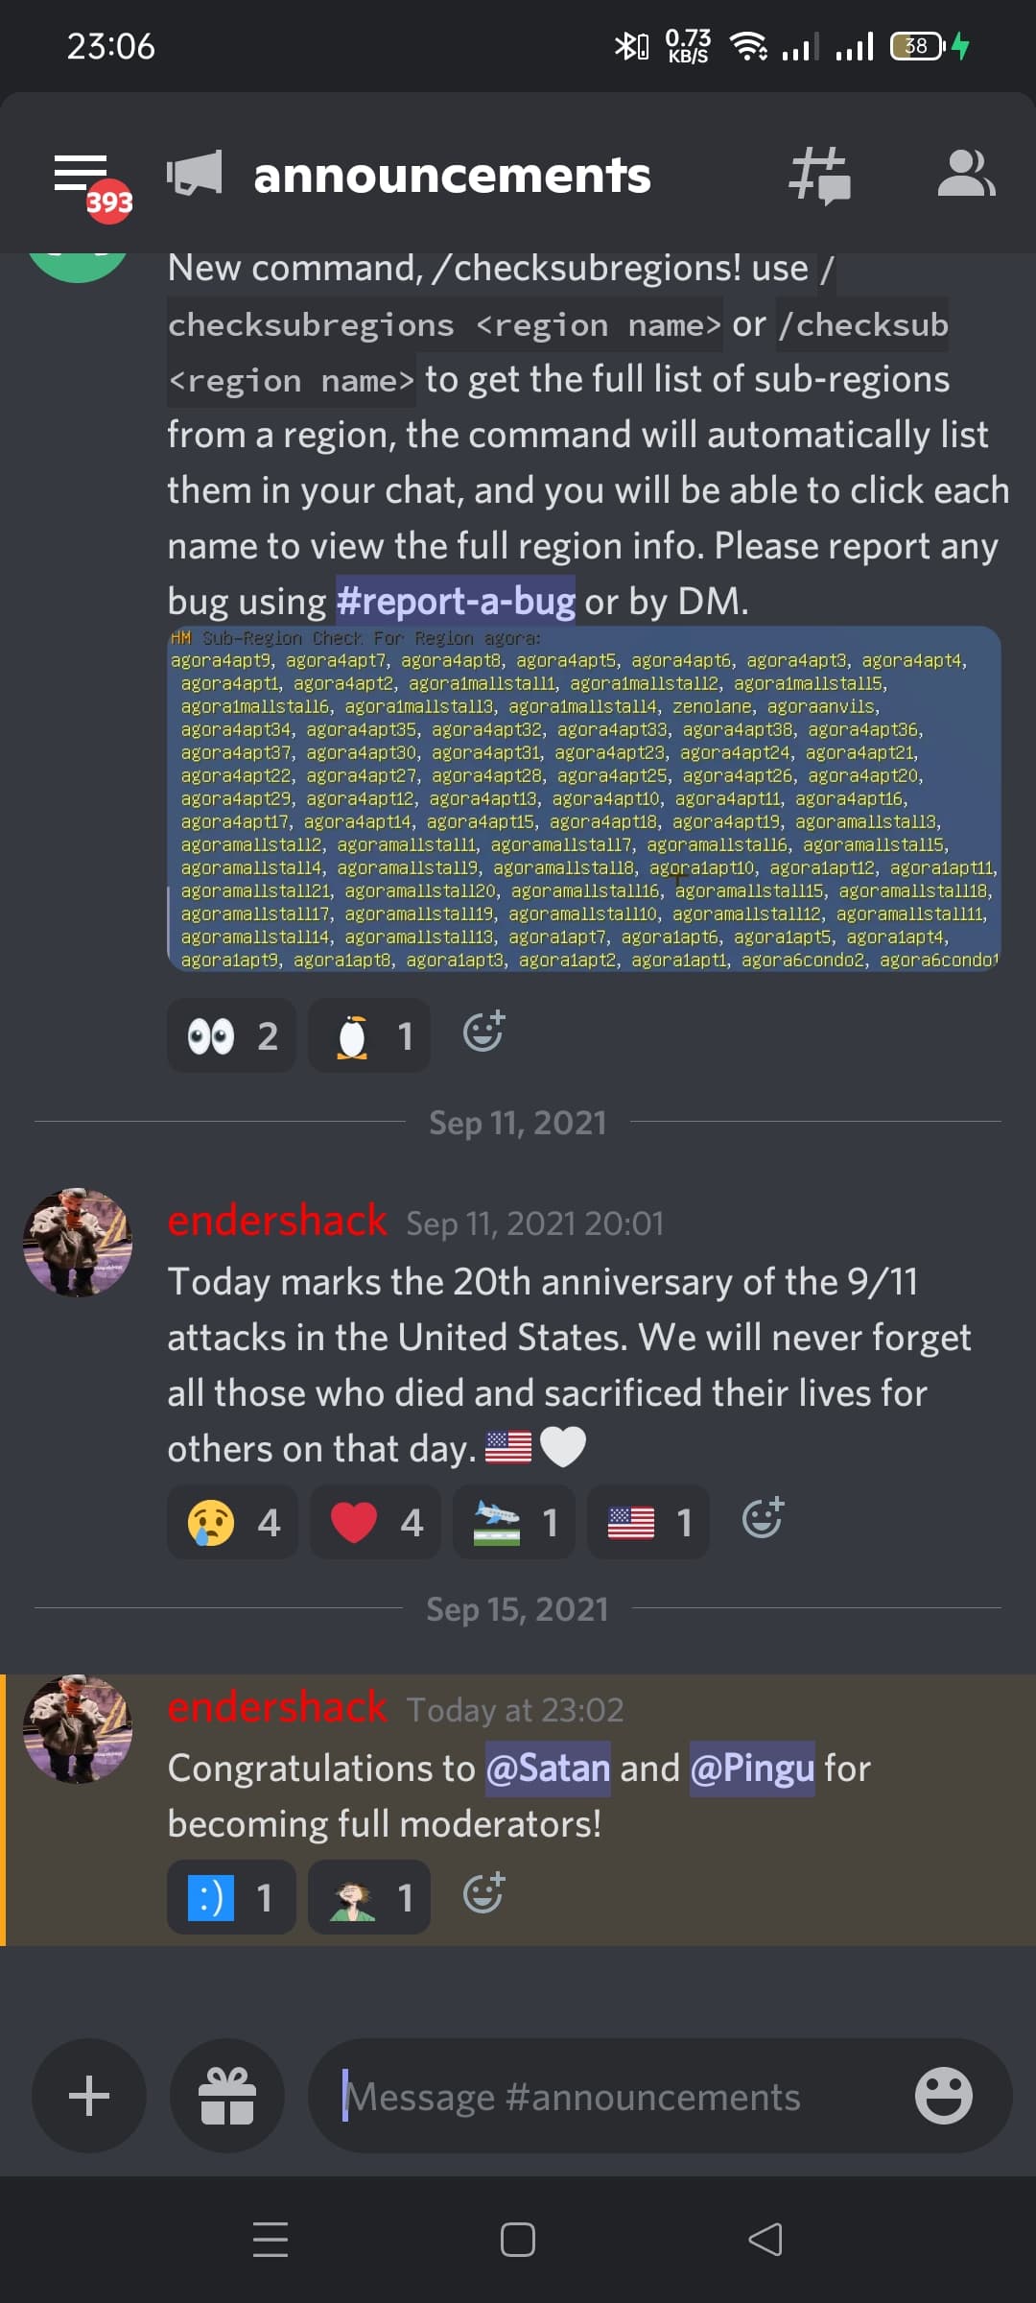
Task: Toggle the blue smiley reaction
Action: point(231,1897)
